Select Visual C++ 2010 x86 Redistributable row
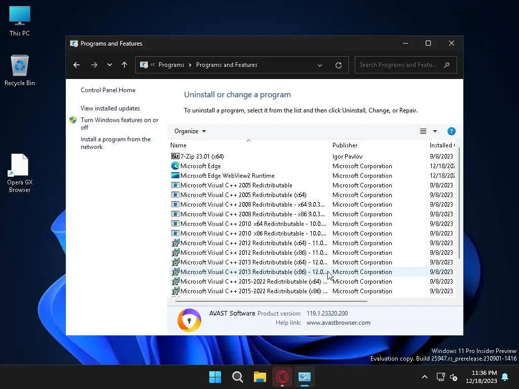The height and width of the screenshot is (389, 519). click(x=313, y=233)
